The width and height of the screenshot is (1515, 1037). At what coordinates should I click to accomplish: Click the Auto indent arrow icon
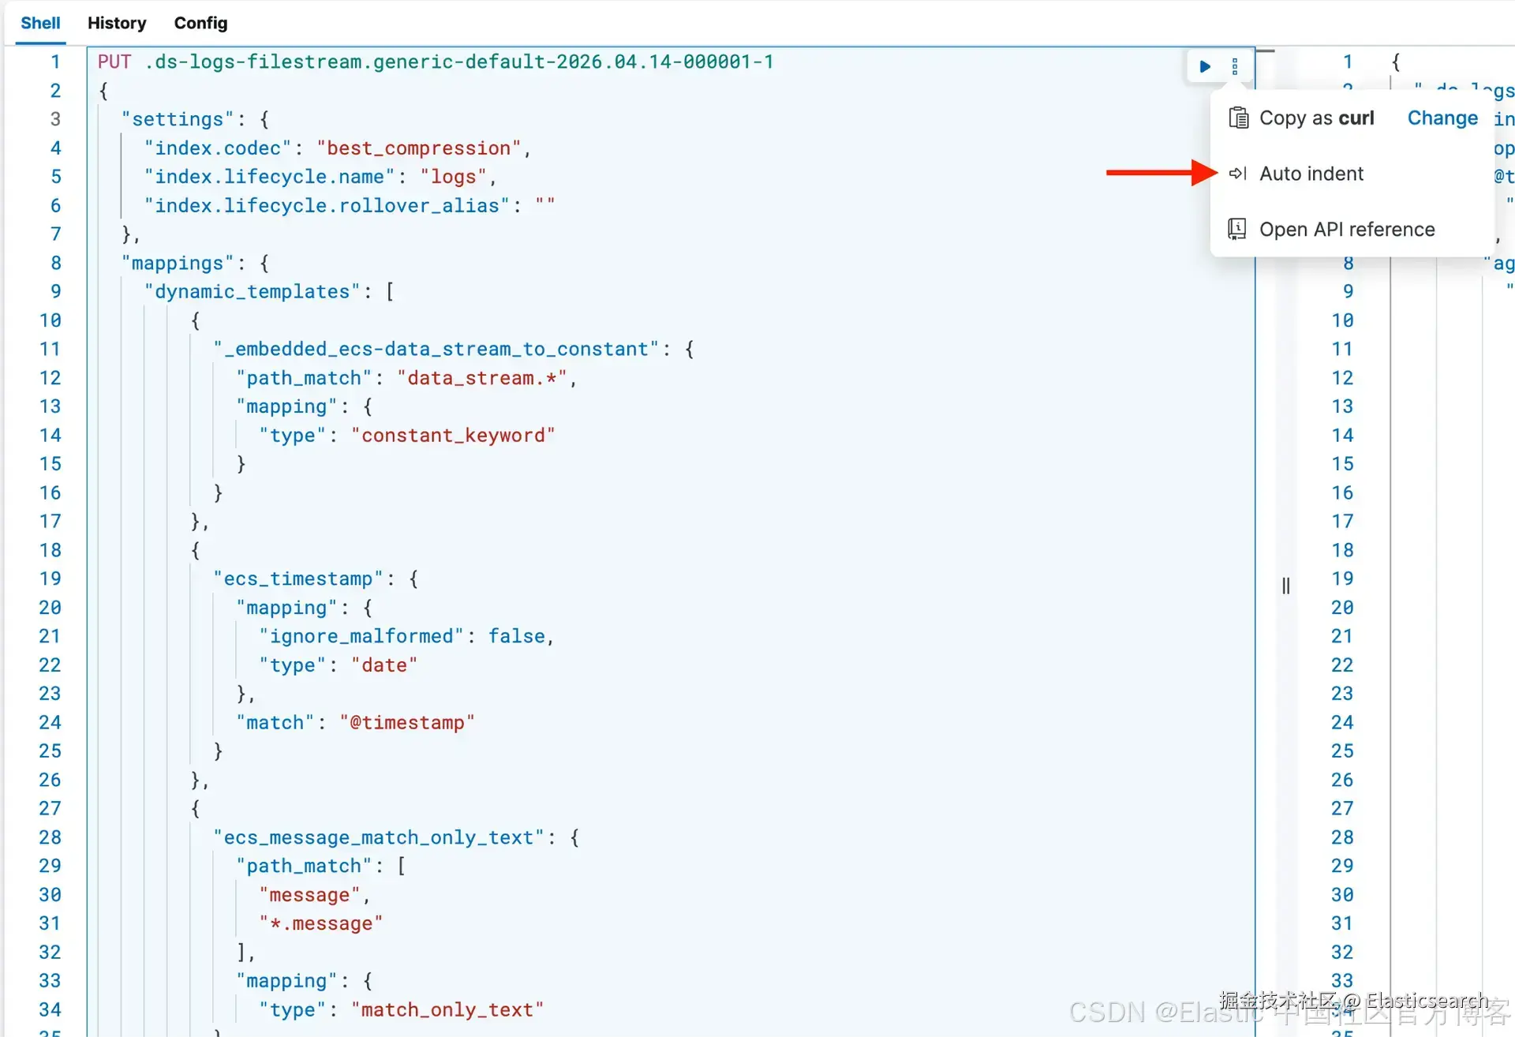coord(1238,174)
